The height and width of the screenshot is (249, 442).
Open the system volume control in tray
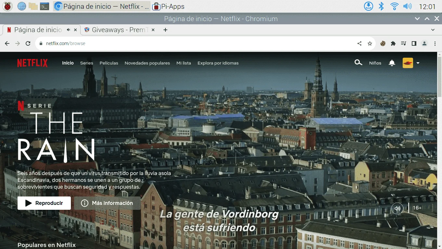point(407,6)
